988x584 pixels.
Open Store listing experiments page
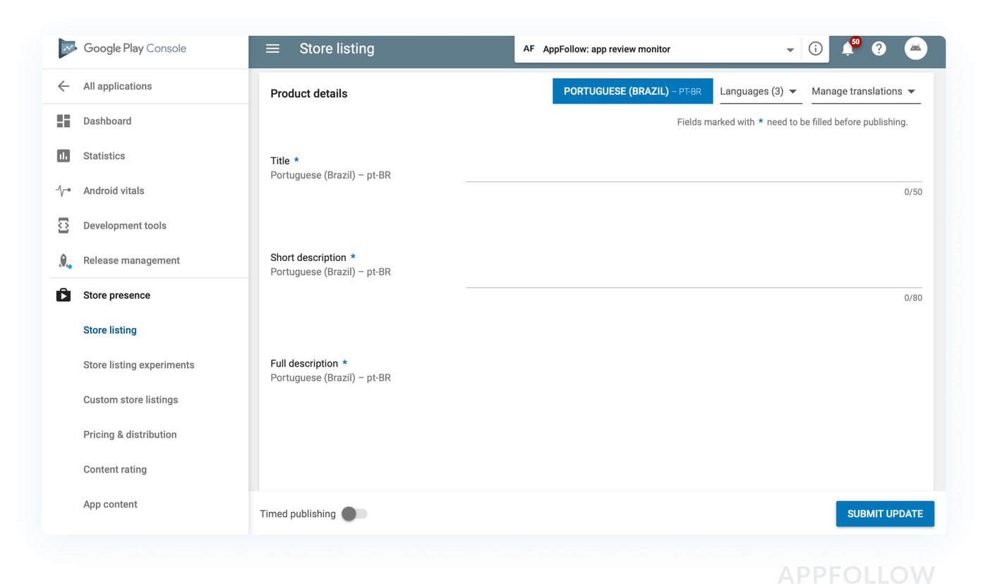click(x=138, y=365)
